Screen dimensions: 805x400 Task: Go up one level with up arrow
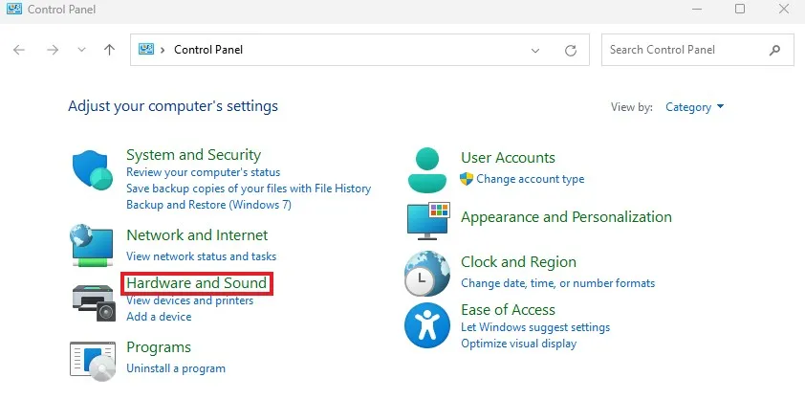[109, 50]
